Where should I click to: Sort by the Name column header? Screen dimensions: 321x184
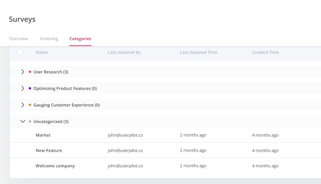[x=41, y=52]
